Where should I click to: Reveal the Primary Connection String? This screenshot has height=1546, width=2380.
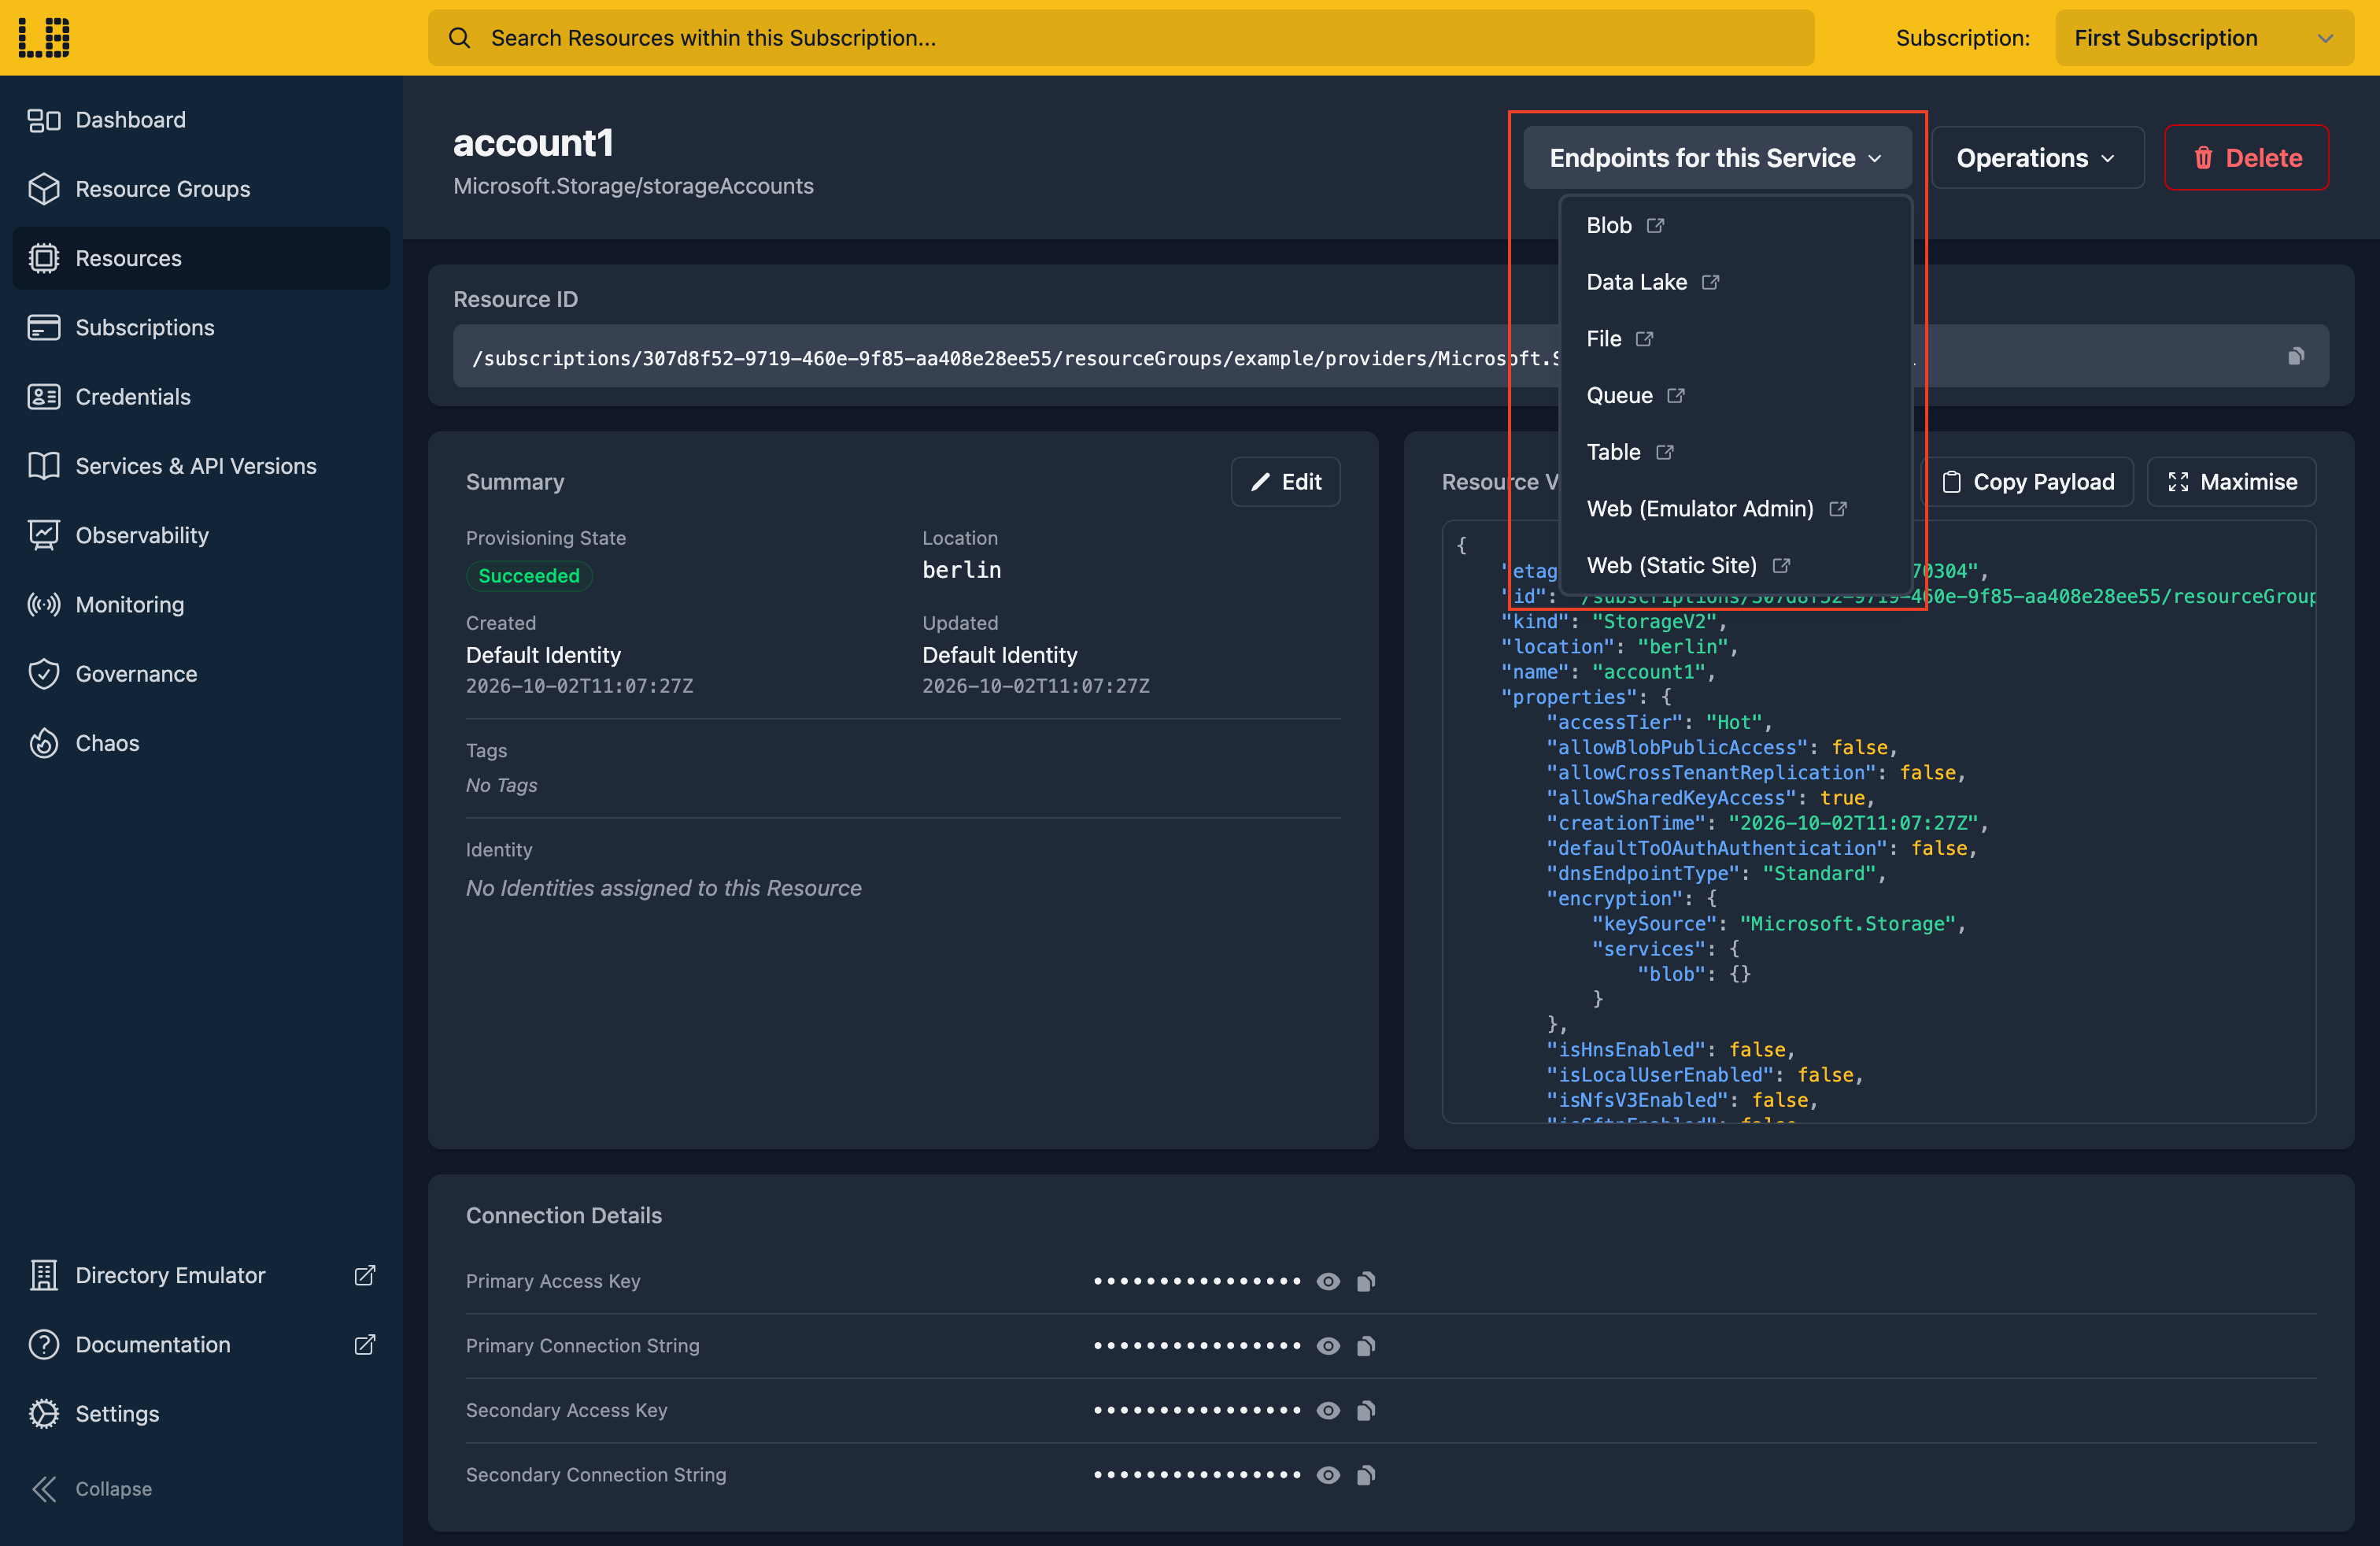(1328, 1346)
